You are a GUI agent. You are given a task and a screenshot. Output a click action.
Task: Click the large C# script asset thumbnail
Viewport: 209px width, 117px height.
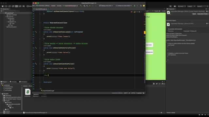coord(27,92)
